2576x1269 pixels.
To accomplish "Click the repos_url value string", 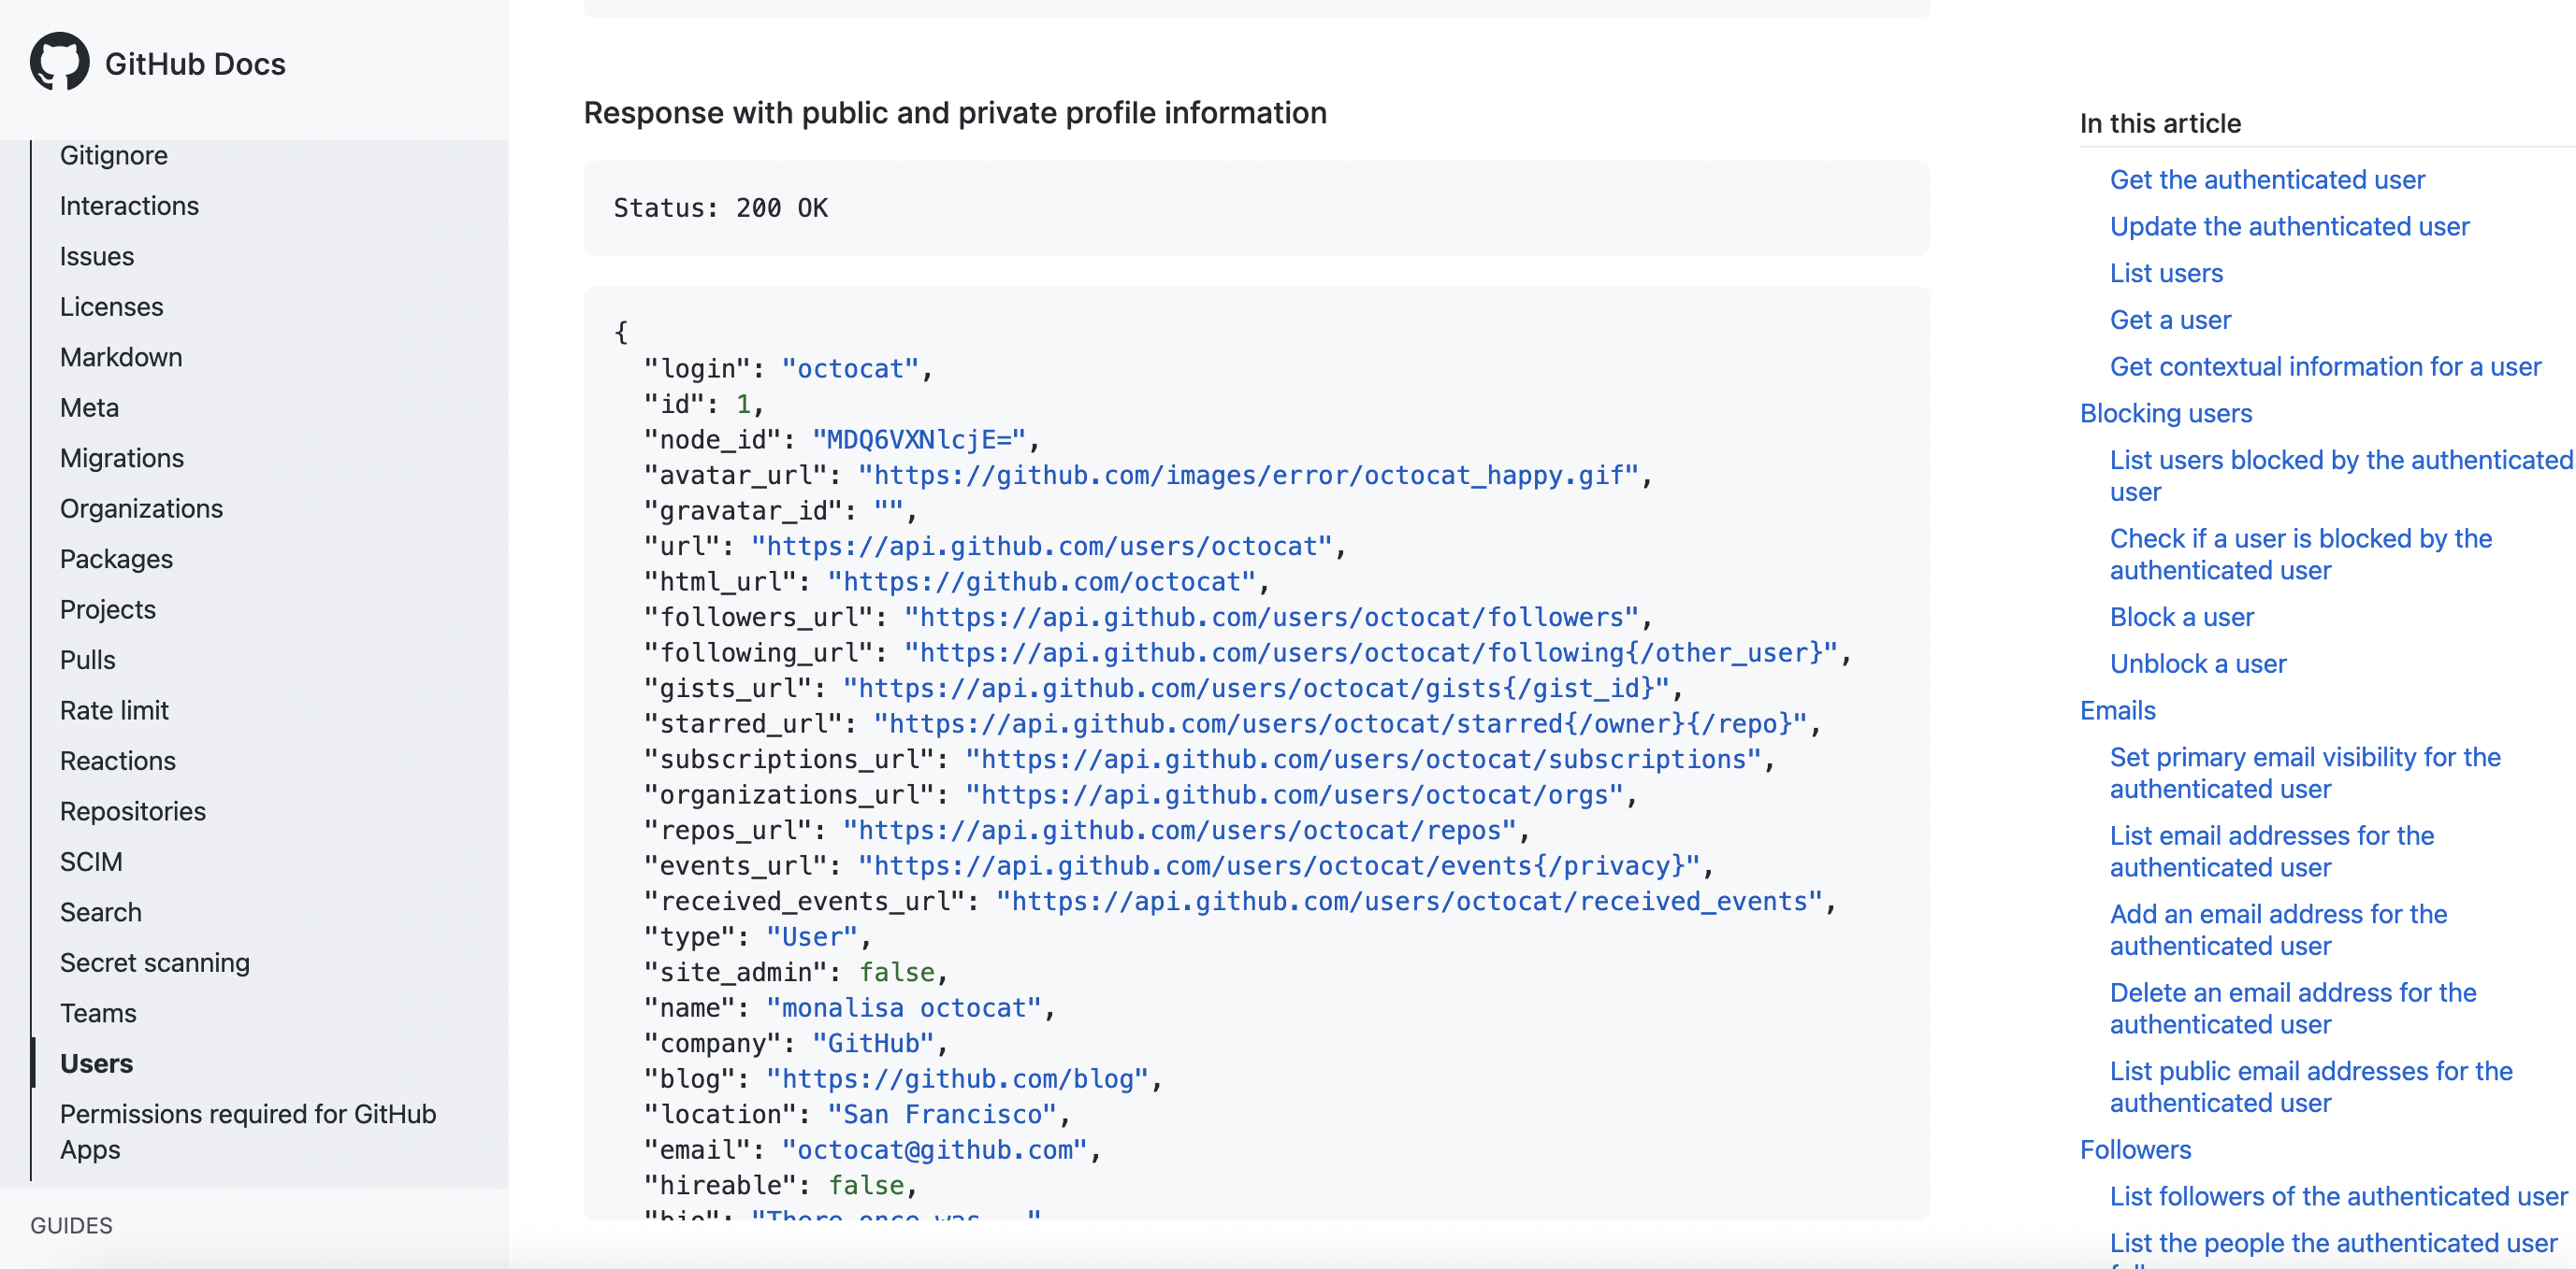I will tap(1179, 831).
